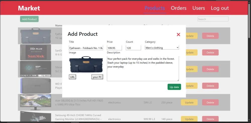Viewport: 251px width, 123px height.
Task: Upload image from your PC button
Action: pos(97,77)
